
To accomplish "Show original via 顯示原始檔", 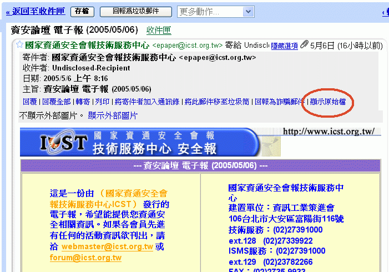I will click(x=327, y=102).
